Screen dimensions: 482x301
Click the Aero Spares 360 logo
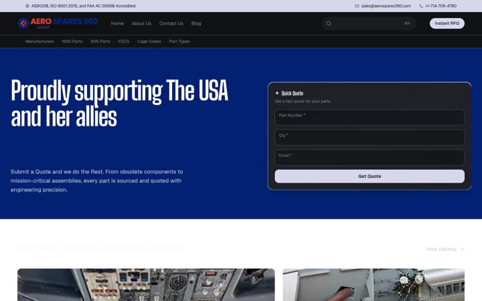pos(58,23)
